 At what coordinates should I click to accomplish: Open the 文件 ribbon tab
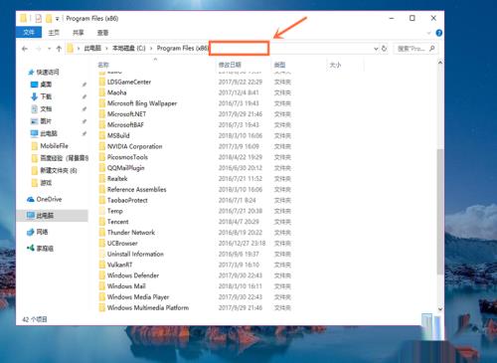tap(29, 32)
